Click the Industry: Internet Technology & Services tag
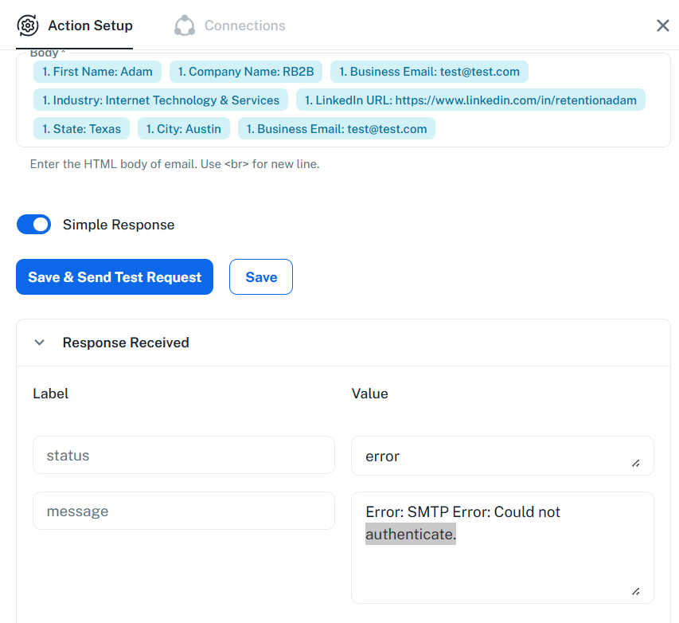The width and height of the screenshot is (679, 623). pyautogui.click(x=160, y=100)
